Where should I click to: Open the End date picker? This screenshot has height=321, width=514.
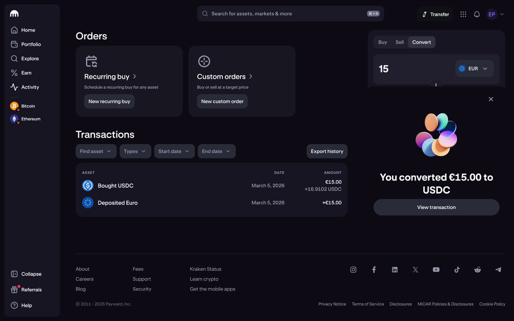click(216, 151)
